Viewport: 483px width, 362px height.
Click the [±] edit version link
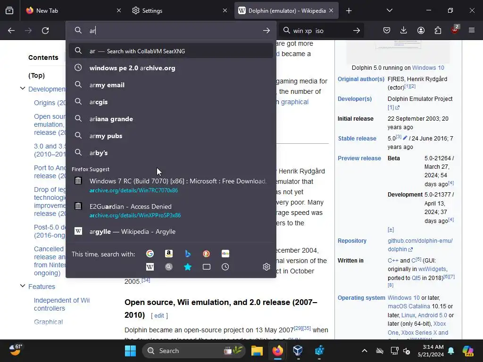coord(391,230)
